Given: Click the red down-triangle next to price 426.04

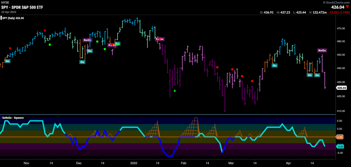Looking at the screenshot, I should 347,8.
